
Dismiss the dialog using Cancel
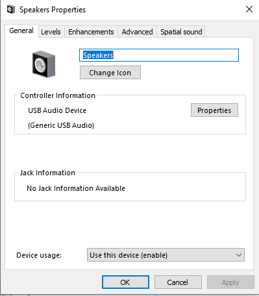178,282
